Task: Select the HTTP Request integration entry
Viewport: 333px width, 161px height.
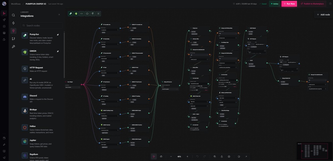Action: point(42,69)
